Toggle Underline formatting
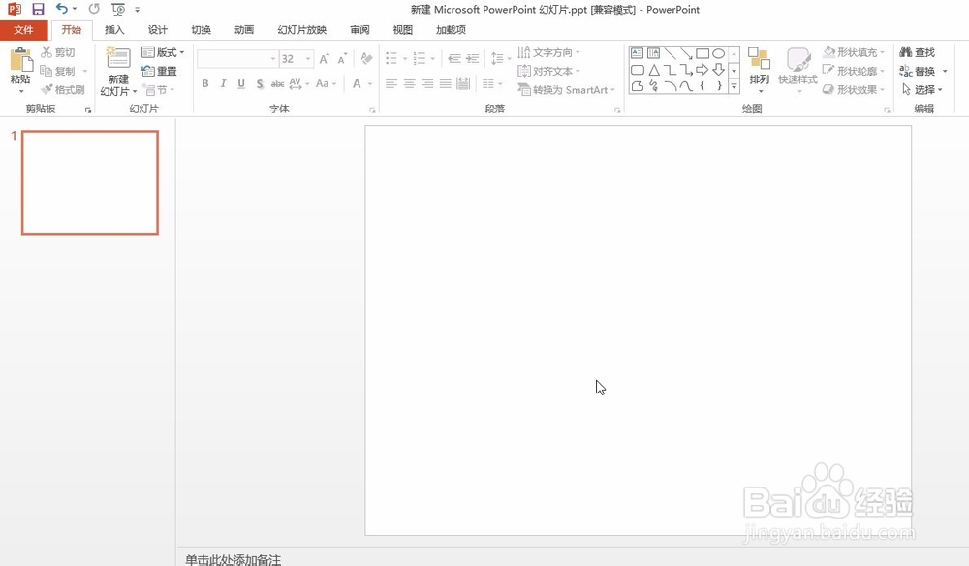 [241, 83]
